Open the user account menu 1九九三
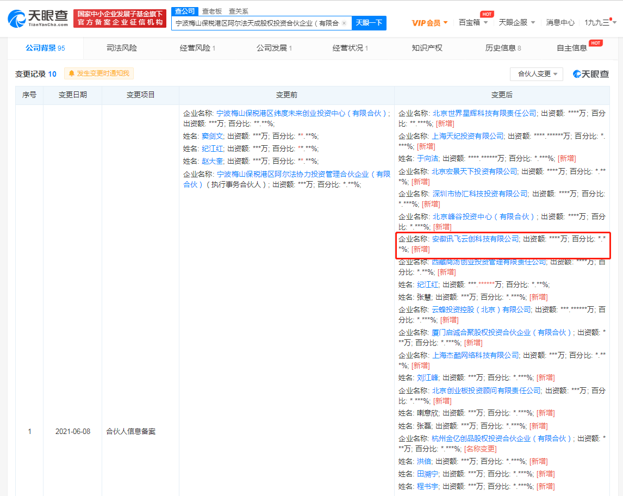This screenshot has height=496, width=623. [x=600, y=22]
